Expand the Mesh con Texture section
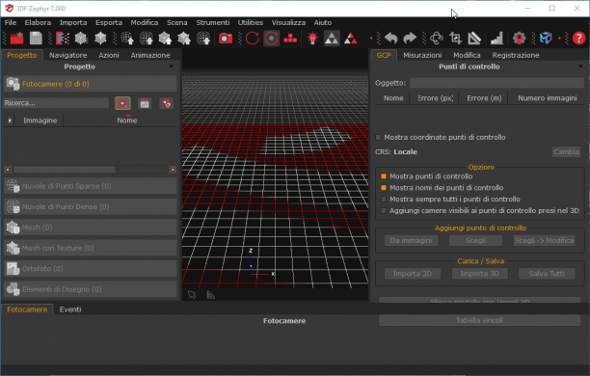Screen dimensions: 590x376 91,248
